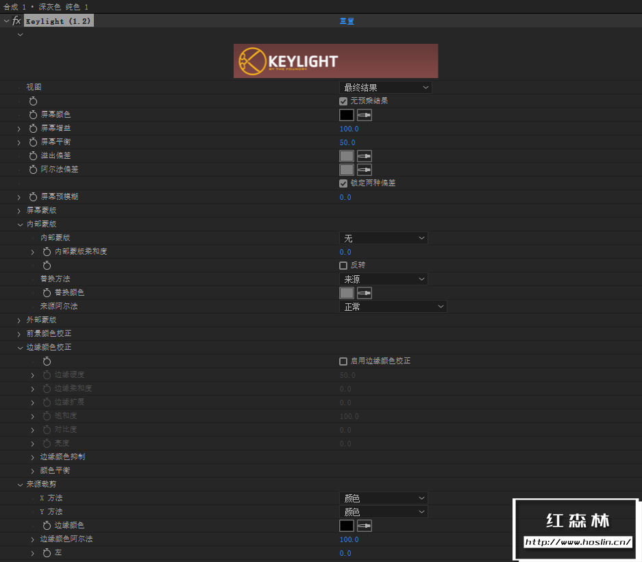This screenshot has width=642, height=562.
Task: Pick 边缘颜色 with the eyedropper
Action: [365, 526]
